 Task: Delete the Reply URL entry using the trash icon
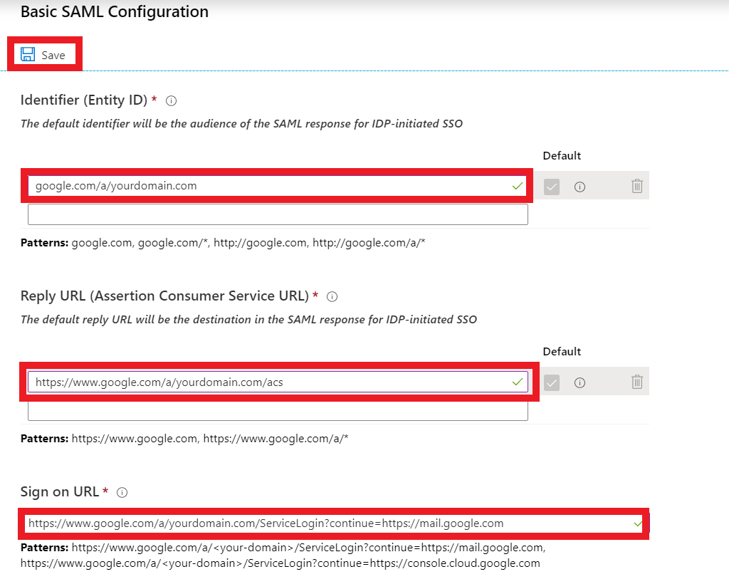(637, 382)
